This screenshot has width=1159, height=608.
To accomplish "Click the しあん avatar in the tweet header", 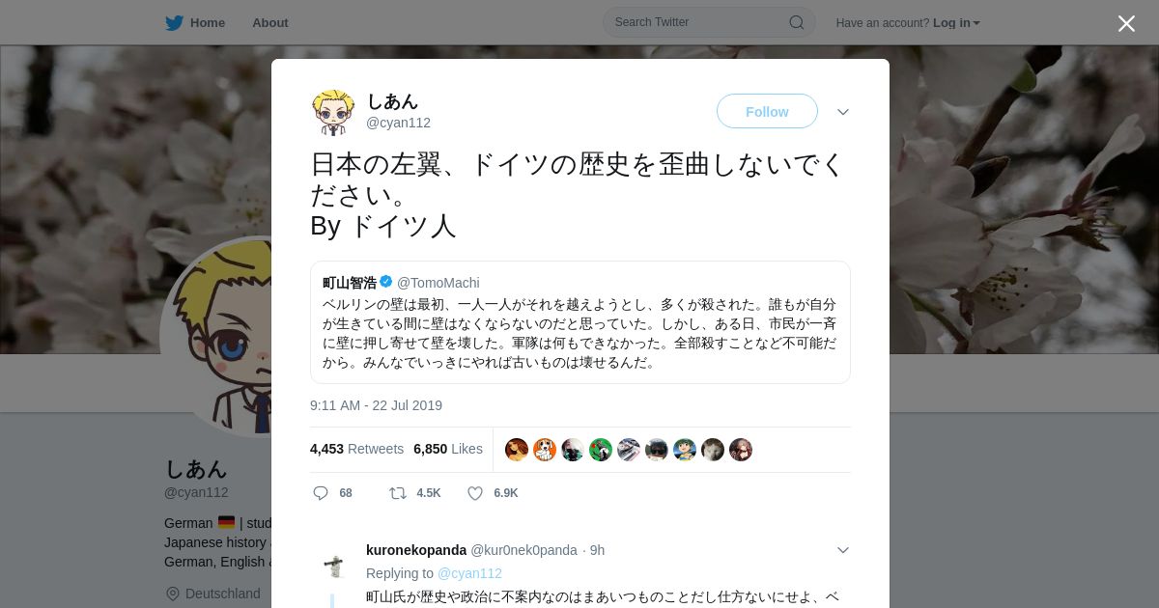I will click(x=333, y=112).
